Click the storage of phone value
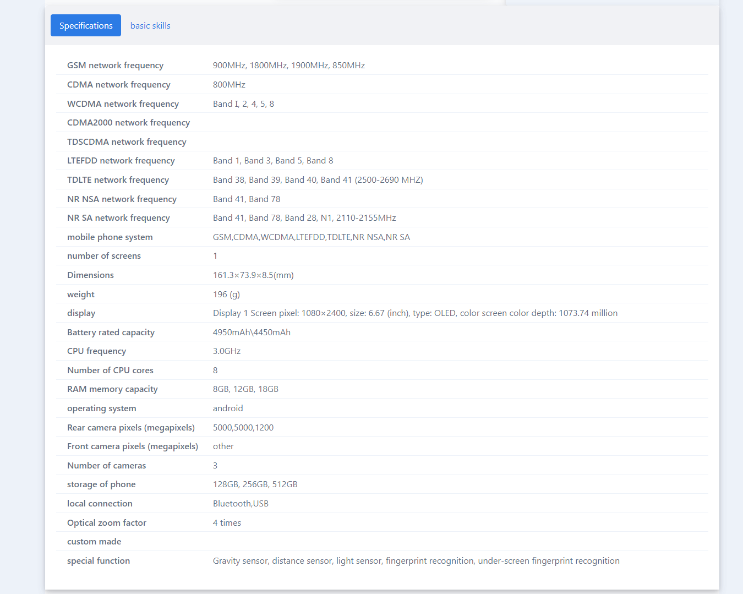This screenshot has height=594, width=743. tap(255, 484)
